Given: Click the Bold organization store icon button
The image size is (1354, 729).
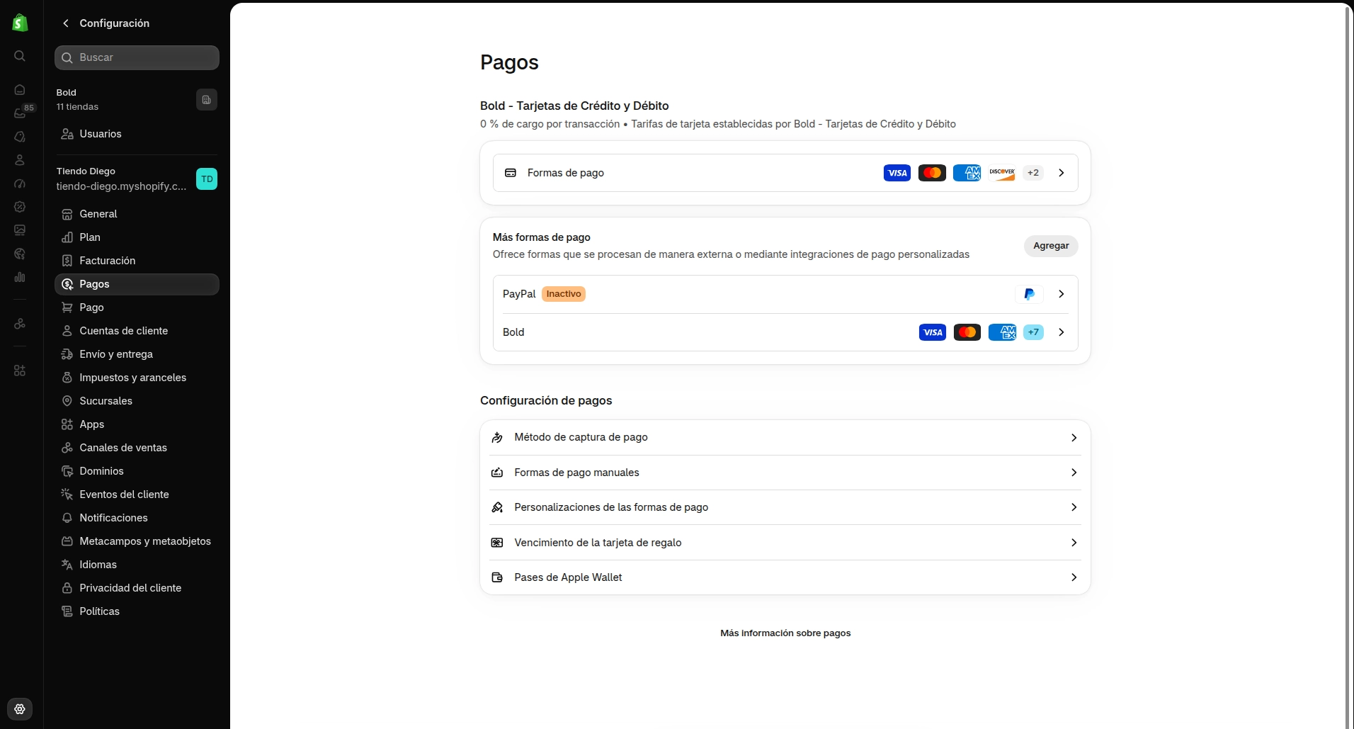Looking at the screenshot, I should tap(207, 100).
